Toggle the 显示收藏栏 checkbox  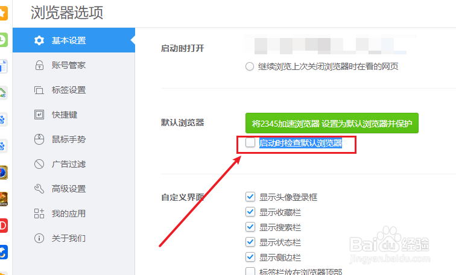pyautogui.click(x=250, y=212)
